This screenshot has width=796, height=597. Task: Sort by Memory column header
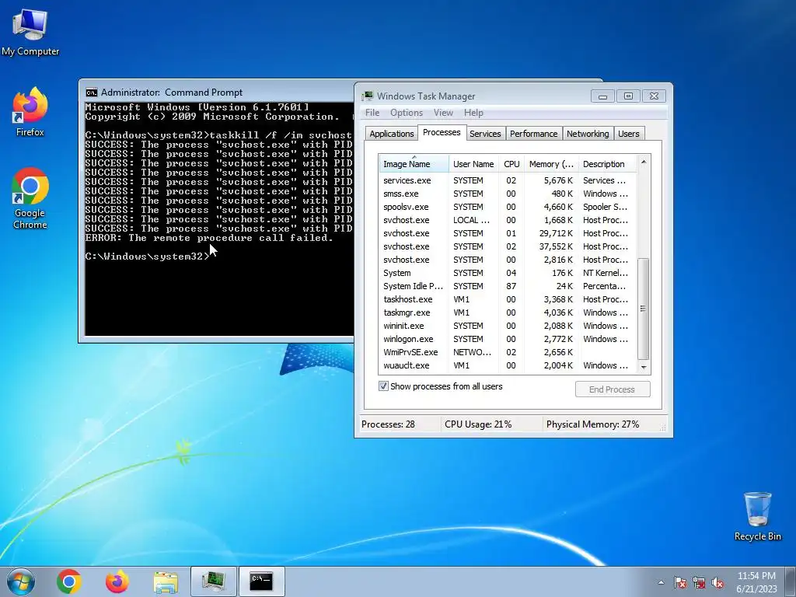pyautogui.click(x=551, y=164)
